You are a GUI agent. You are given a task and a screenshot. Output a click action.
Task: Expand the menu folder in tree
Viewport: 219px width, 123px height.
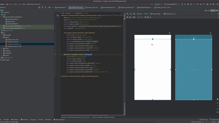(x=2, y=49)
